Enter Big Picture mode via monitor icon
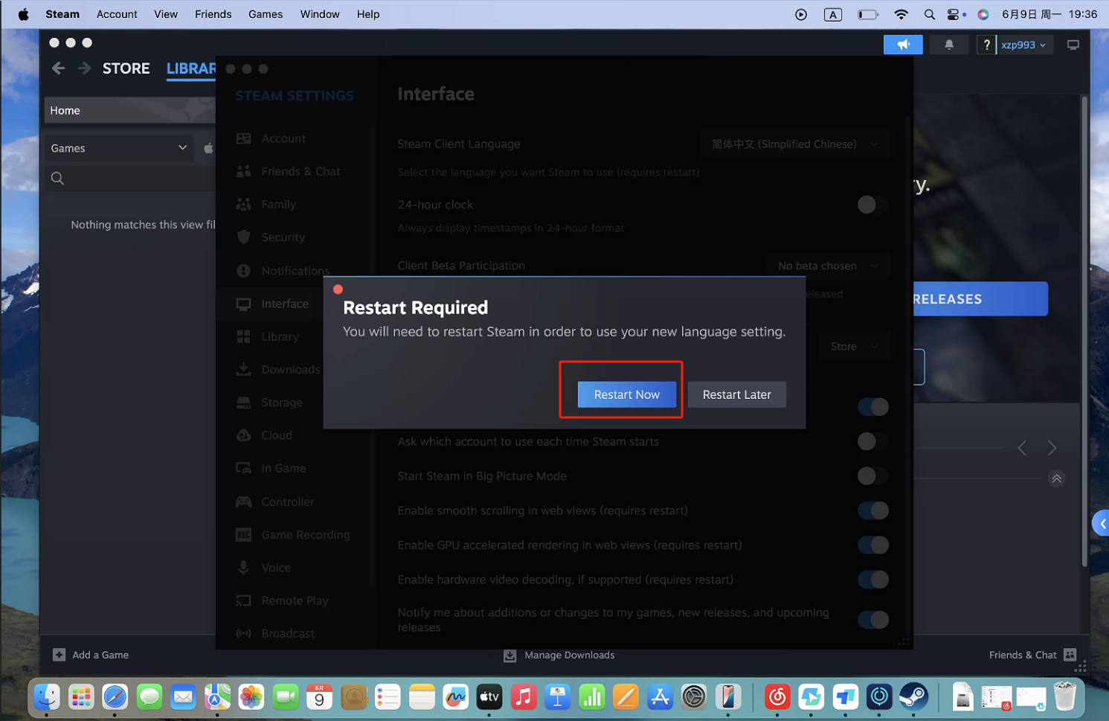The image size is (1109, 721). (1073, 45)
